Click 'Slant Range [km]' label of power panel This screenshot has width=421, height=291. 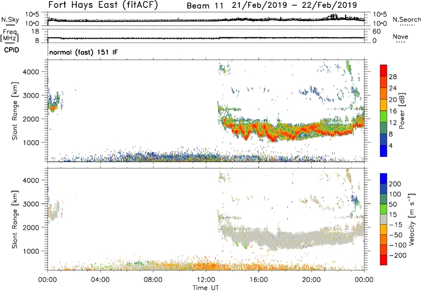tap(15, 111)
